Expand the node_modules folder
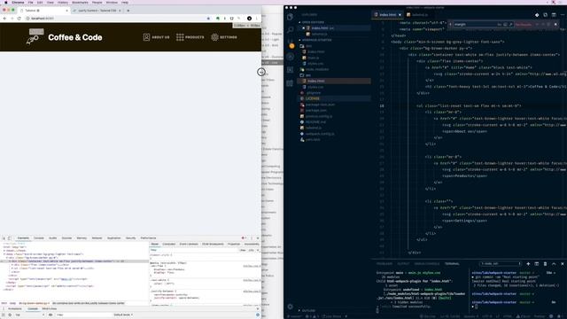 (x=315, y=69)
